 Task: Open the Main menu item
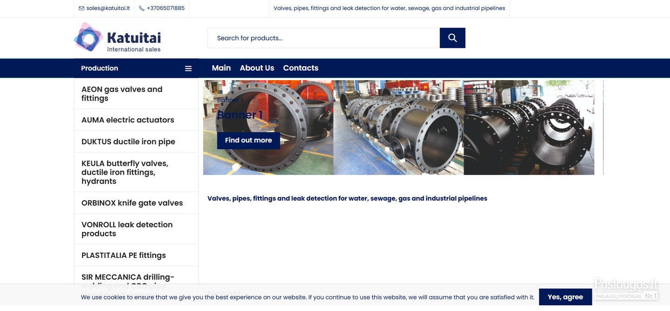(221, 68)
